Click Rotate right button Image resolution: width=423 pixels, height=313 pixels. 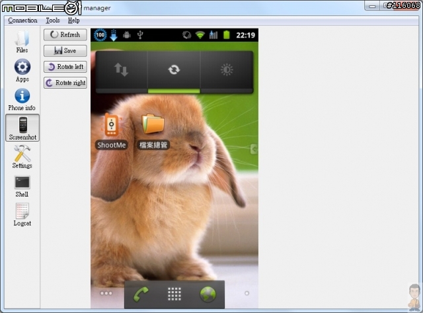[x=65, y=83]
